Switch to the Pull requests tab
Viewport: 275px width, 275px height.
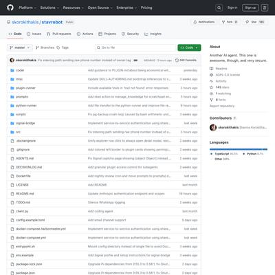click(x=59, y=34)
